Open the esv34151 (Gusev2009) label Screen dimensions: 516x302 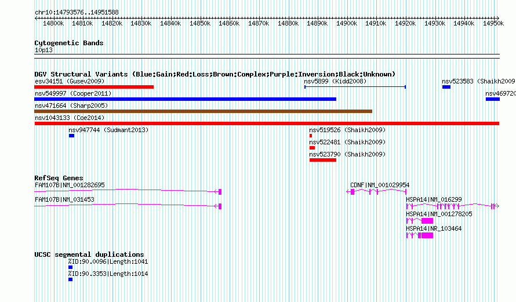pyautogui.click(x=70, y=81)
